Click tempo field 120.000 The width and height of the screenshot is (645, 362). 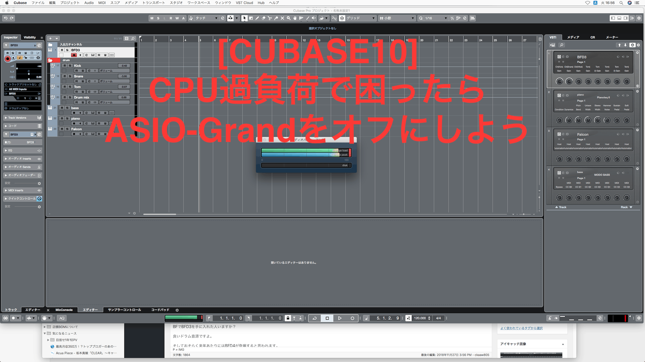[x=420, y=318]
